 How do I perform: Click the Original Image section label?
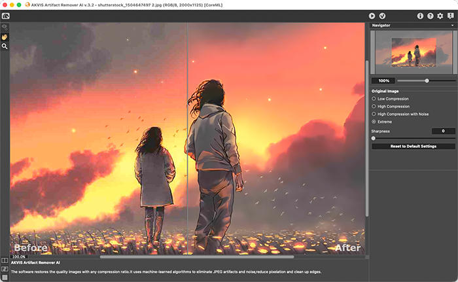point(385,91)
